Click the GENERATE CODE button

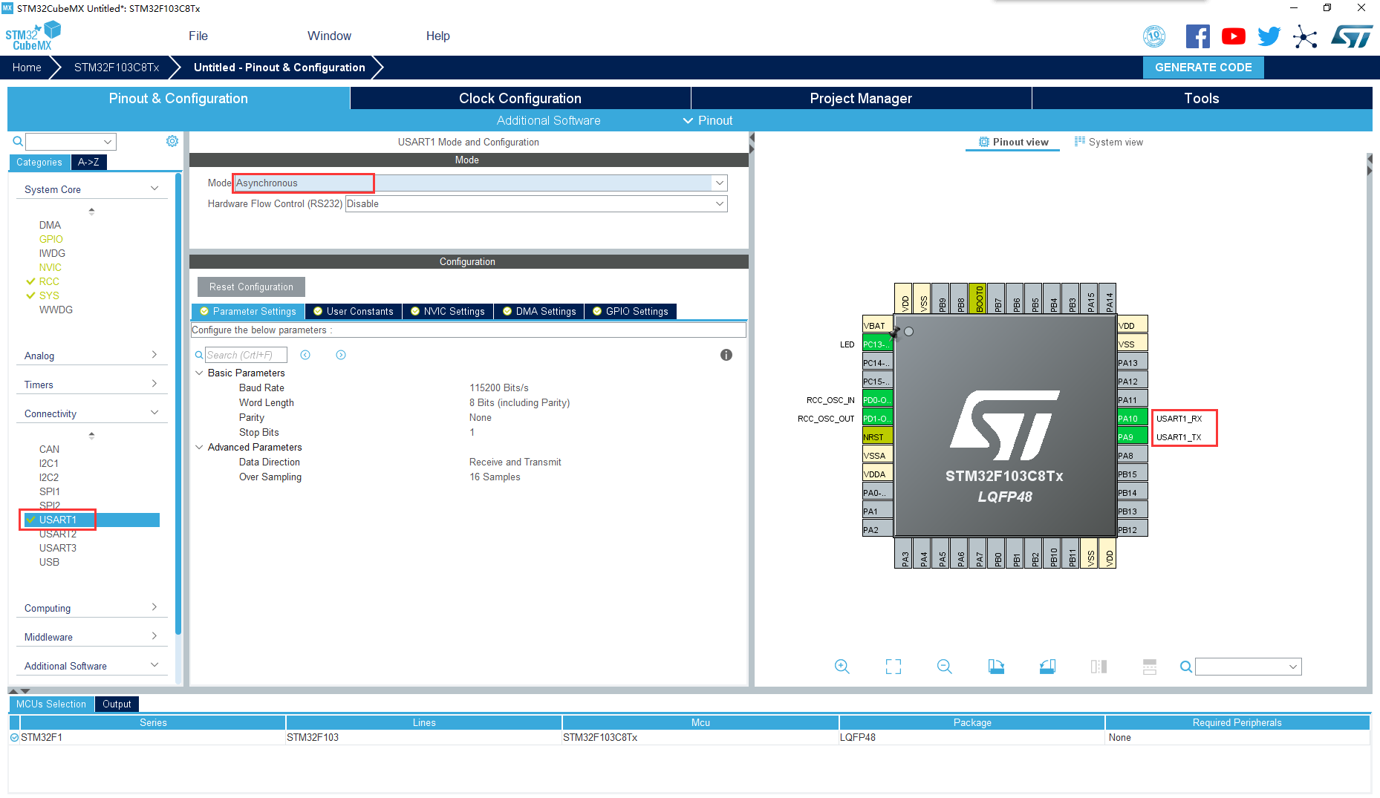[1202, 67]
